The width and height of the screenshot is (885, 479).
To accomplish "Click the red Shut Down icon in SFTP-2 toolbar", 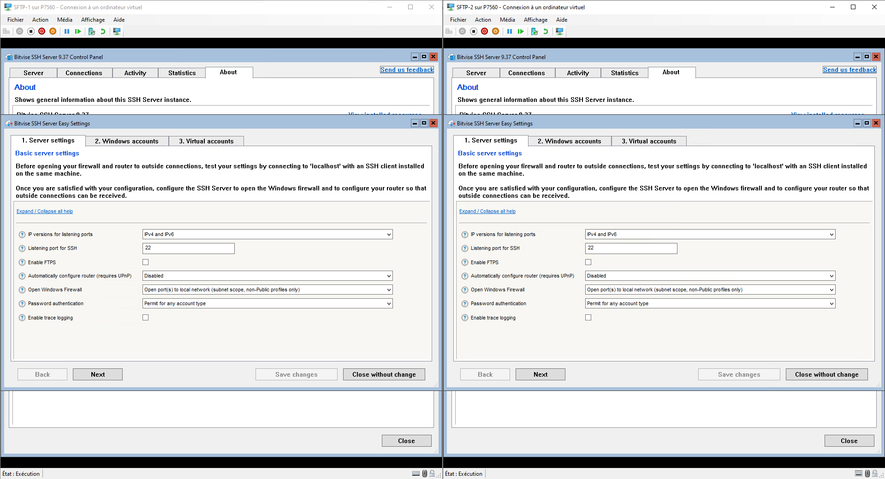I will point(485,31).
